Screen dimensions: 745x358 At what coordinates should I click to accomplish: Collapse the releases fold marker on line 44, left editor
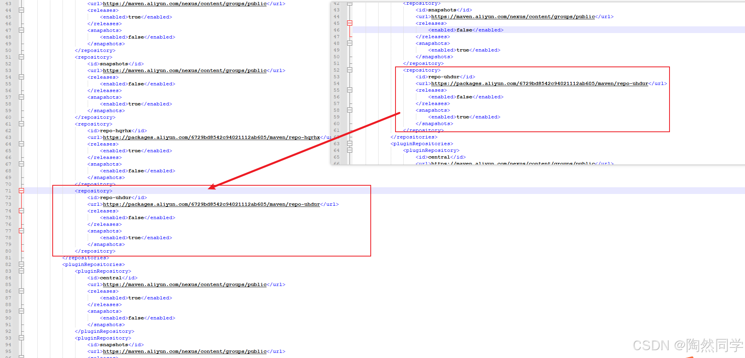[22, 10]
